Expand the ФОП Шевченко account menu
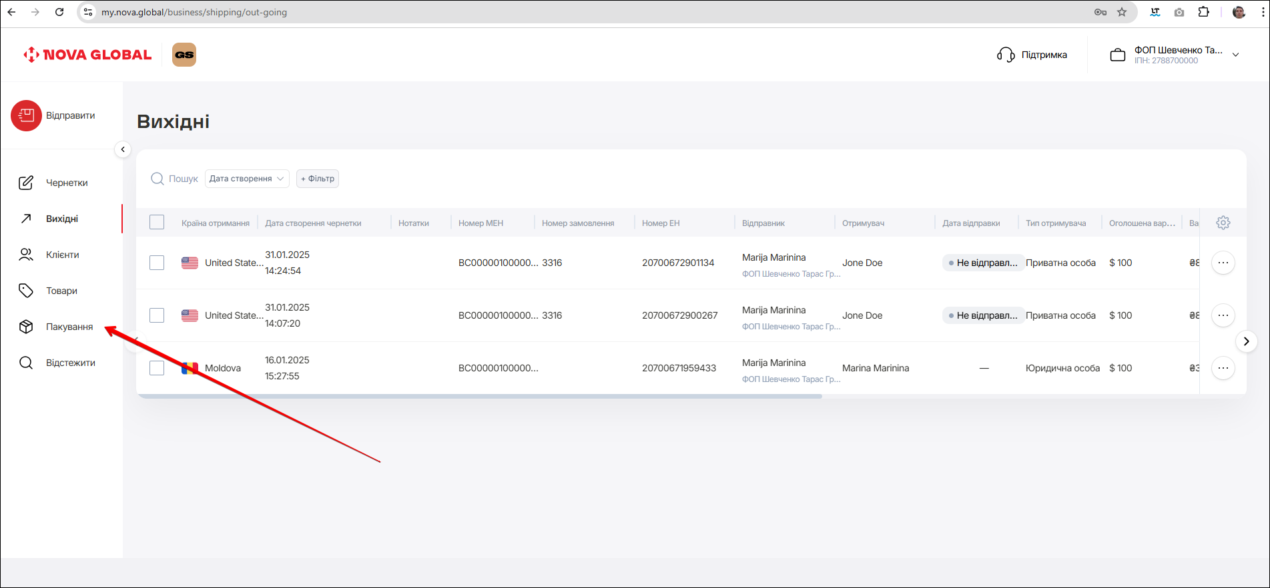The width and height of the screenshot is (1270, 588). 1235,55
